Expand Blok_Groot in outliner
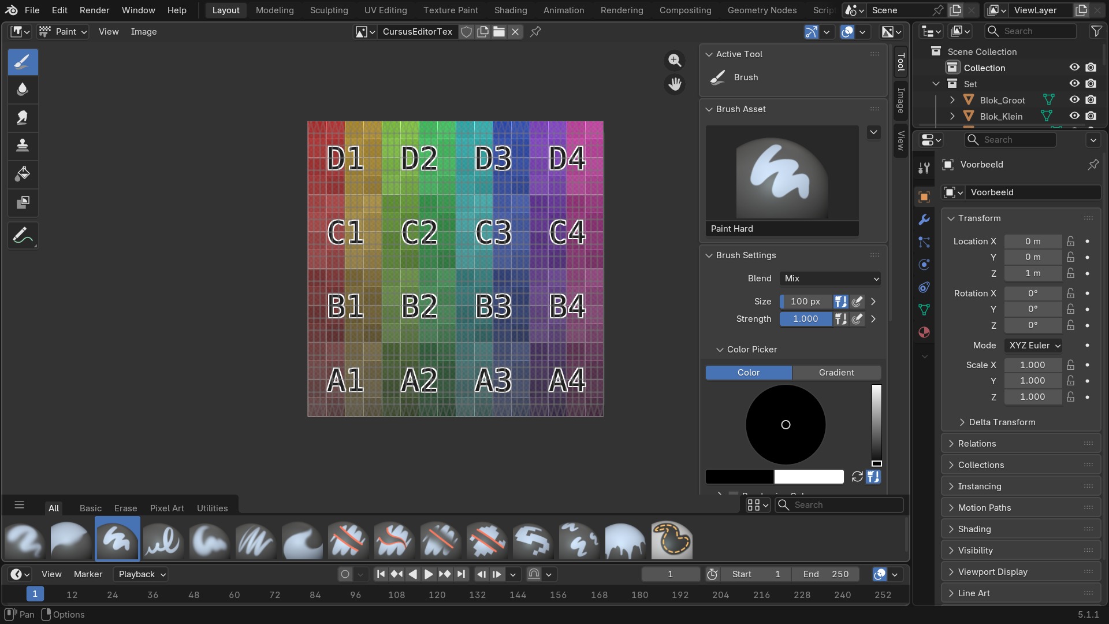This screenshot has height=624, width=1109. pos(952,100)
